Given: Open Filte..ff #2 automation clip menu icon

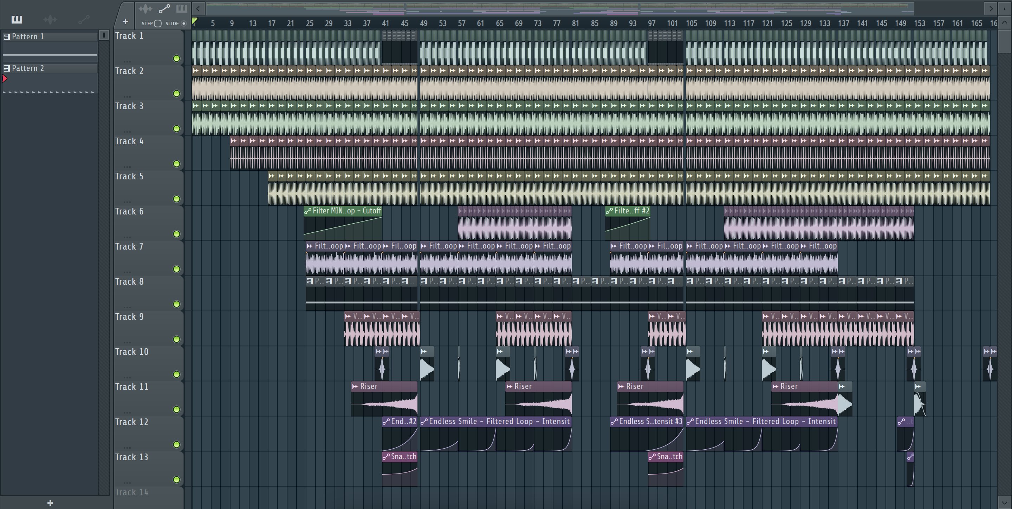Looking at the screenshot, I should point(609,211).
